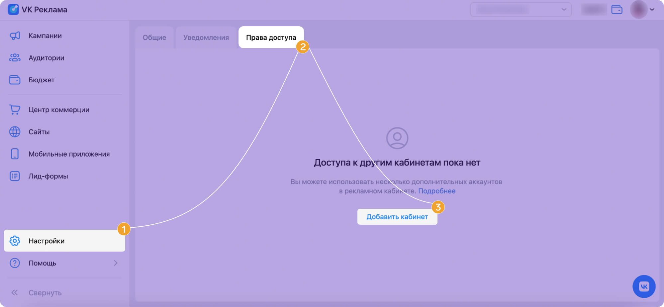The image size is (664, 307).
Task: Open the VK chat floating button
Action: click(644, 286)
